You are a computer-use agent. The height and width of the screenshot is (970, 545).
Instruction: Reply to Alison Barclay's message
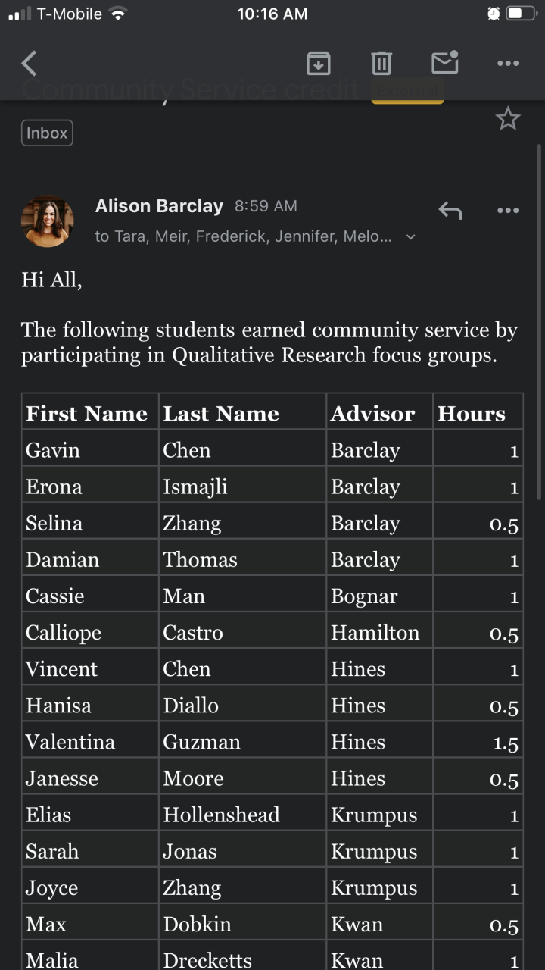(x=450, y=211)
